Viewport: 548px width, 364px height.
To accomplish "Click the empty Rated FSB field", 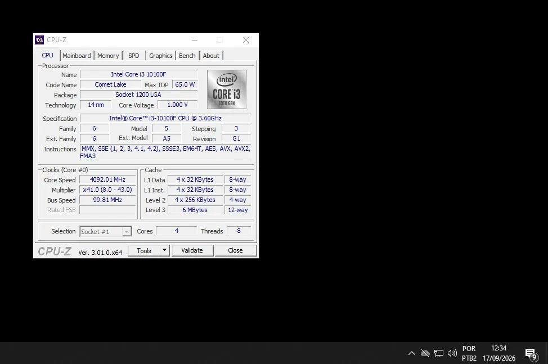I will click(x=107, y=210).
